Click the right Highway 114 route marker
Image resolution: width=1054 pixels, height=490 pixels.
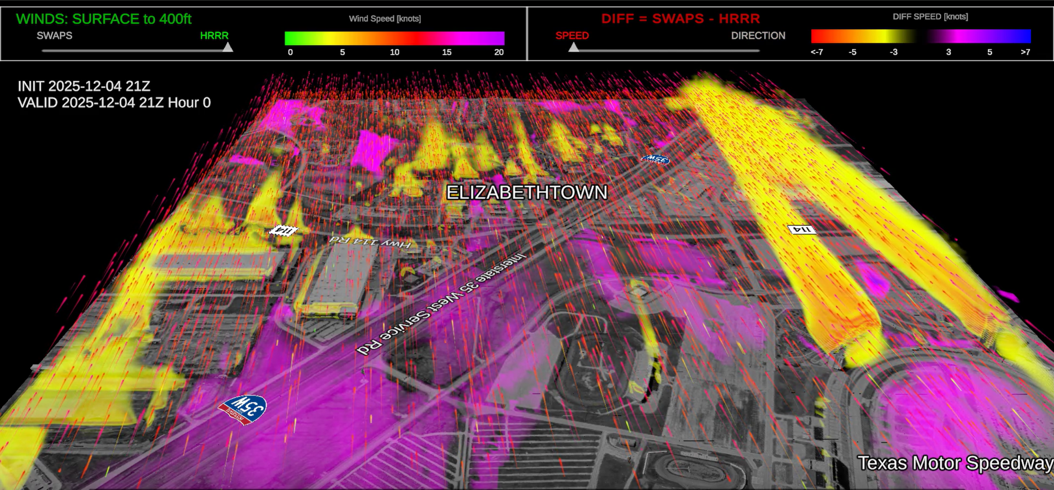pyautogui.click(x=801, y=229)
